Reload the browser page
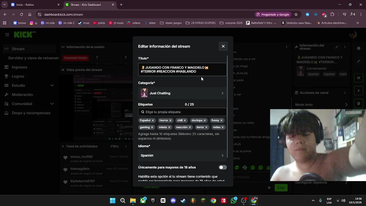Screen dimensions: 366x206 (x=21, y=14)
